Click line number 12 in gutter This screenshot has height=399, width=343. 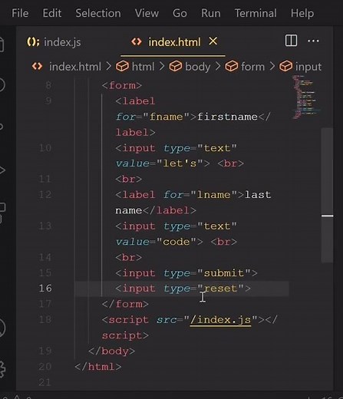(45, 195)
